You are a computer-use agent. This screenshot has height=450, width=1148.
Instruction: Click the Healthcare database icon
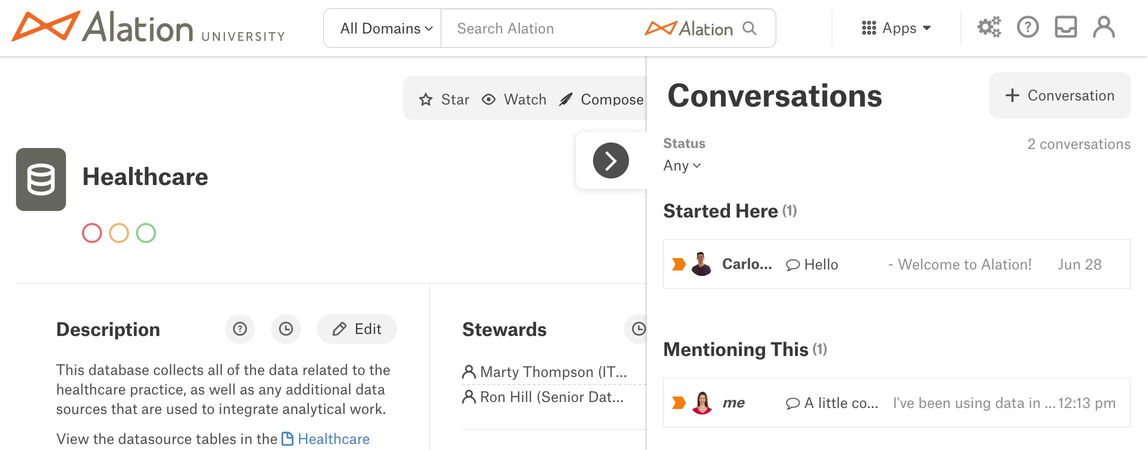click(x=41, y=179)
